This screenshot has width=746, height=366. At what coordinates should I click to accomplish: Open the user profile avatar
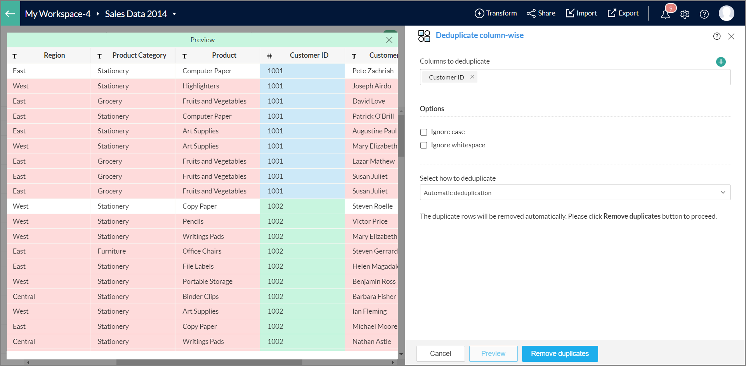(x=726, y=14)
